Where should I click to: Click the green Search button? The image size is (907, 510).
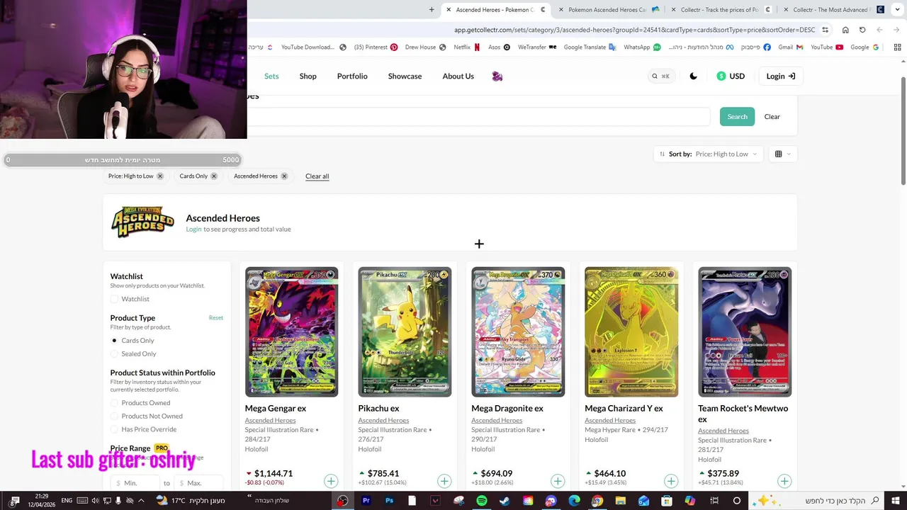click(x=737, y=116)
